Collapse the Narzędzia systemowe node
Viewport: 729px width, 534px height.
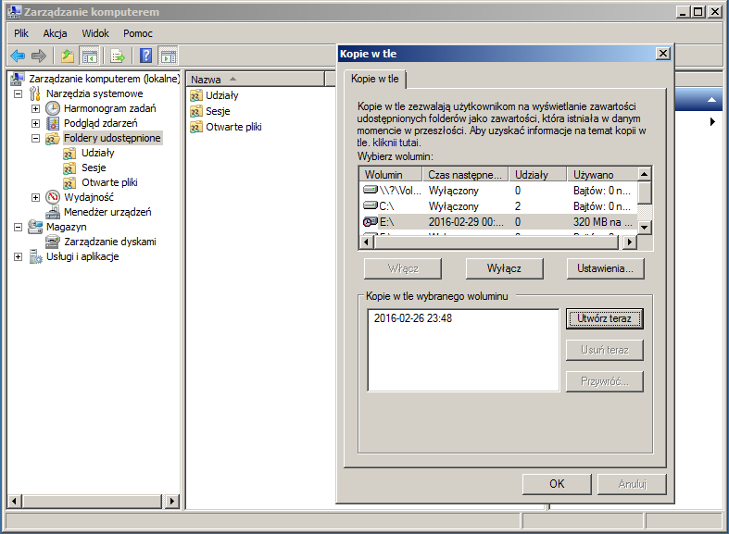19,93
